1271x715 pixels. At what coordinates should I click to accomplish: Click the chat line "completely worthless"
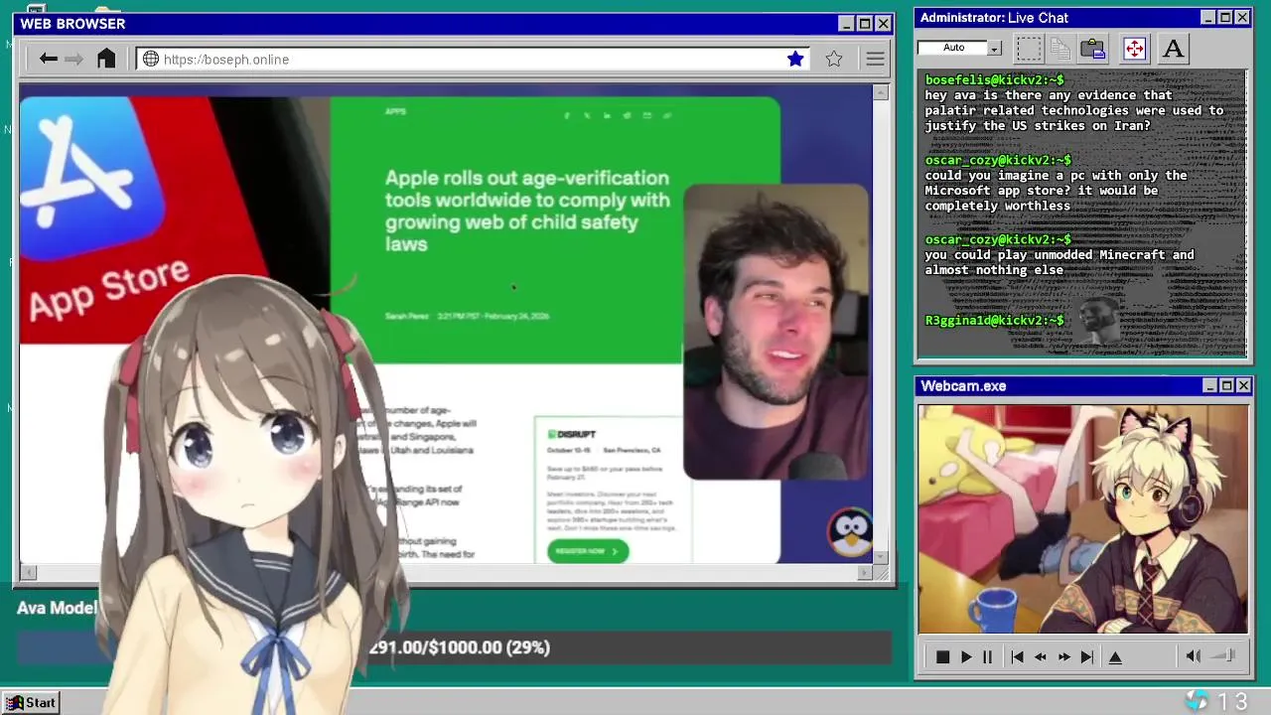[x=997, y=206]
